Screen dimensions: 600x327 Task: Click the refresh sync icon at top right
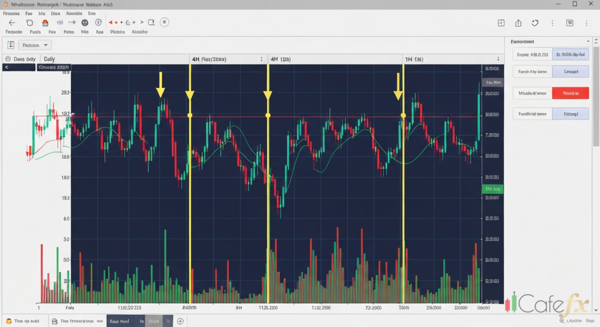tap(535, 23)
